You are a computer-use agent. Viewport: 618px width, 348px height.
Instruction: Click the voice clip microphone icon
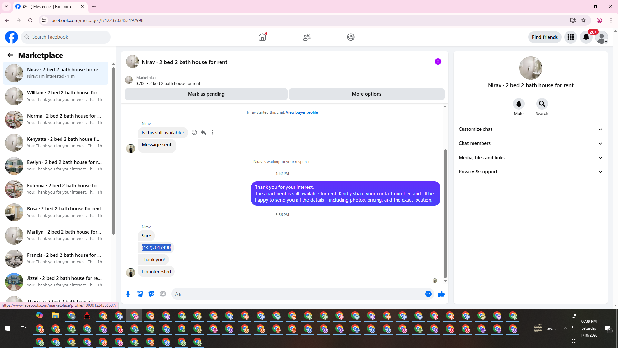[128, 294]
